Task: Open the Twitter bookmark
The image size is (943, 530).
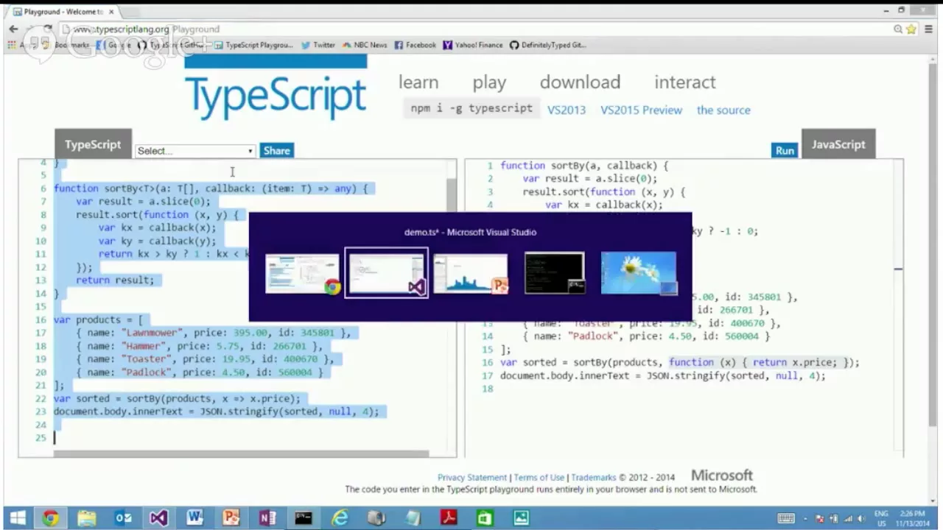Action: 318,45
